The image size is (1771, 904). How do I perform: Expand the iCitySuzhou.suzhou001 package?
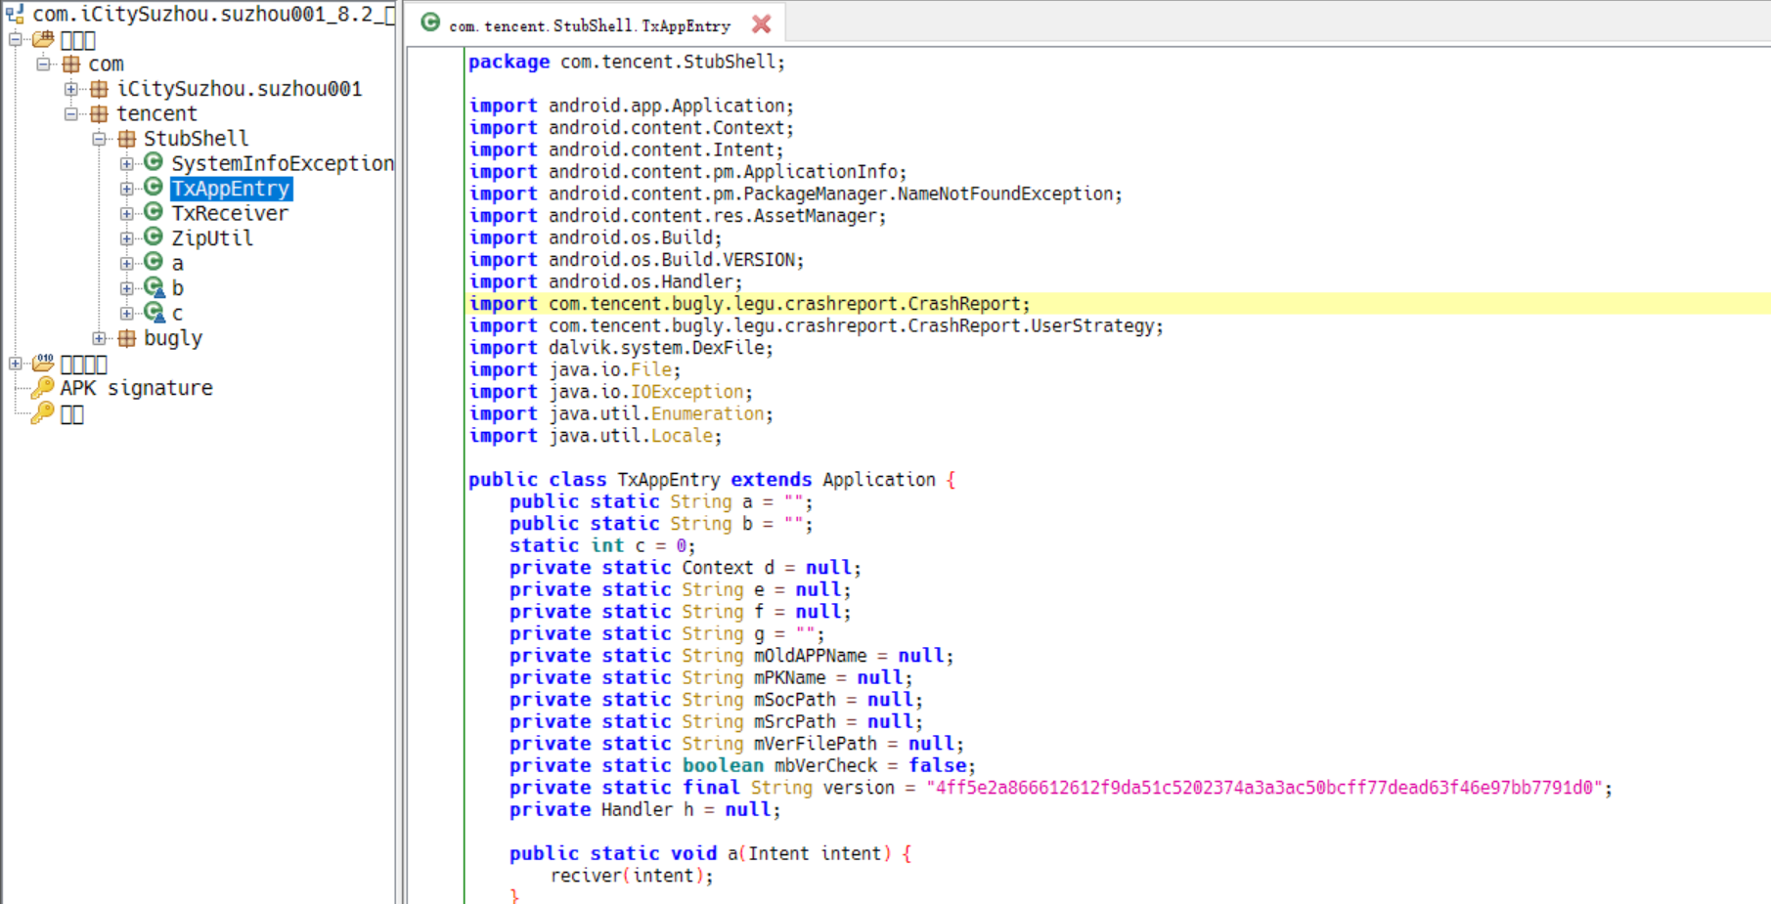click(x=71, y=89)
